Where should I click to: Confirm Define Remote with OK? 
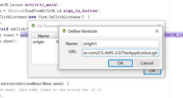(120, 63)
